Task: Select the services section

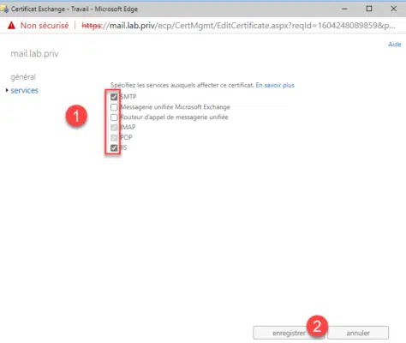Action: [25, 90]
